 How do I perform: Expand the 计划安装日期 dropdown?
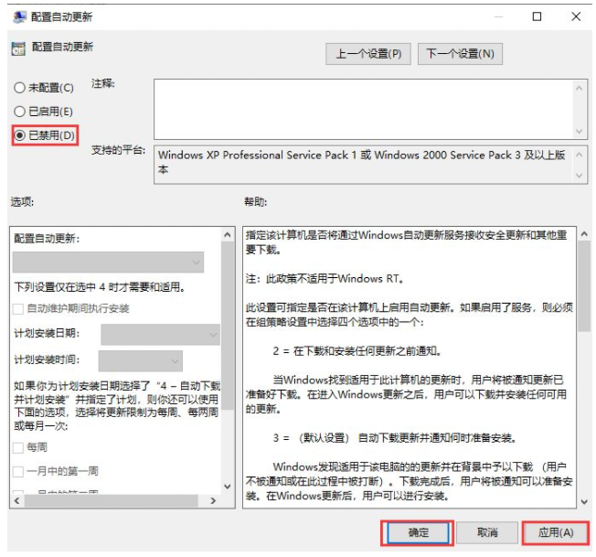160,335
